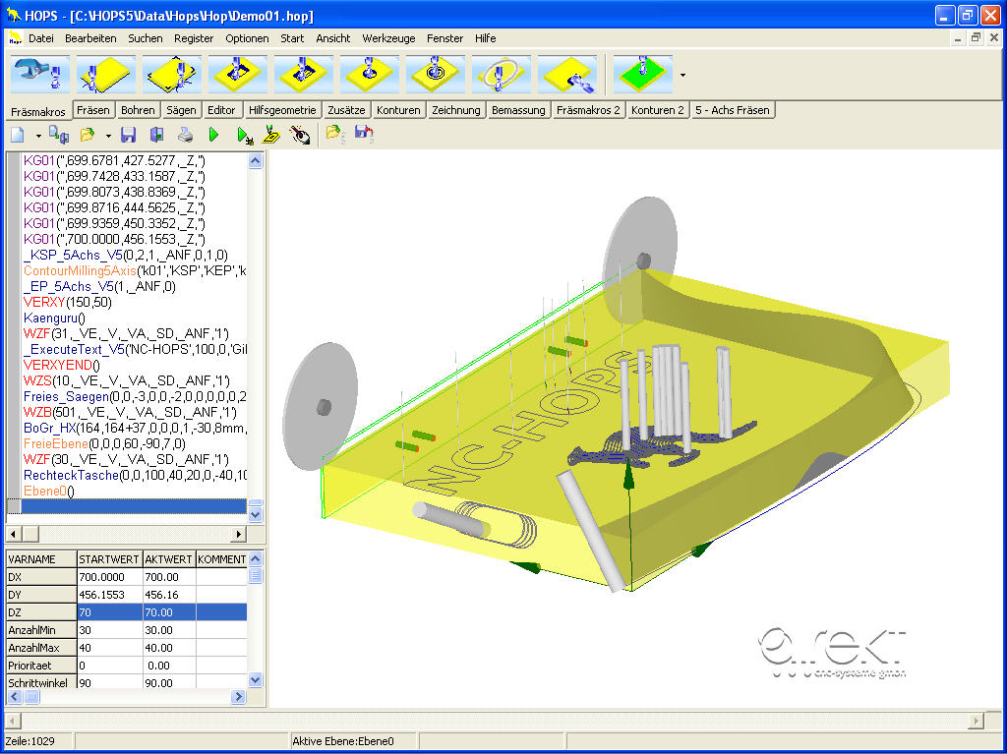
Task: Select the code line starting with RechteckTasche
Action: (135, 475)
